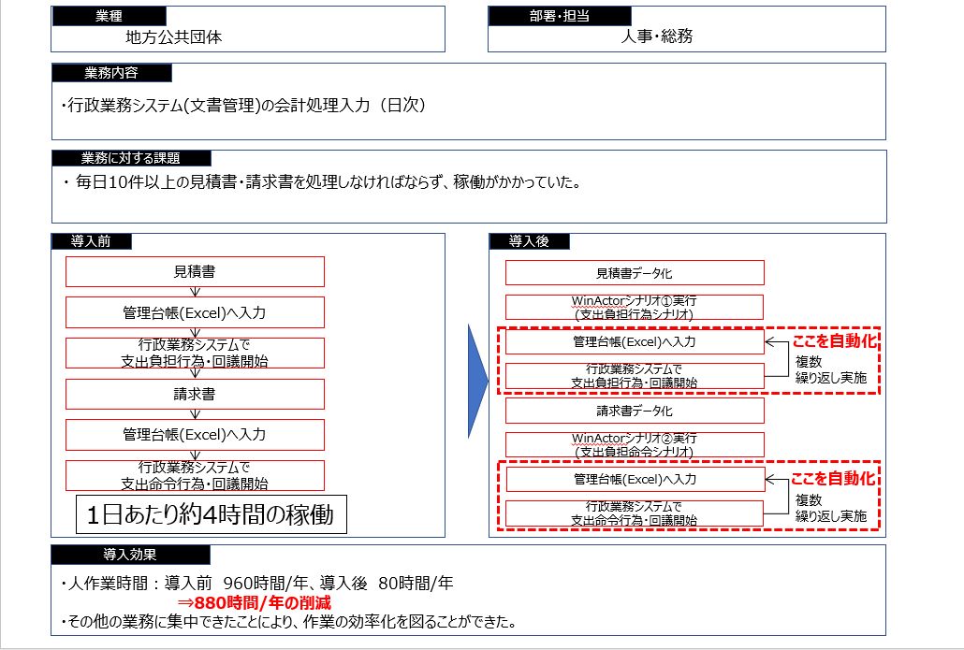Click "ここを自動化" beside the 支出命令行為 automation group
Image resolution: width=964 pixels, height=650 pixels.
pos(833,479)
